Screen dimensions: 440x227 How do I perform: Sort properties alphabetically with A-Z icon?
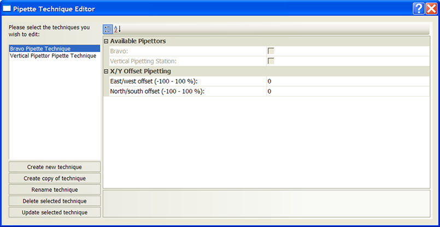pyautogui.click(x=118, y=29)
